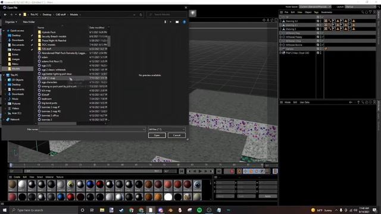Open the change view options dropdown arrow
This screenshot has width=381, height=214.
coord(171,22)
